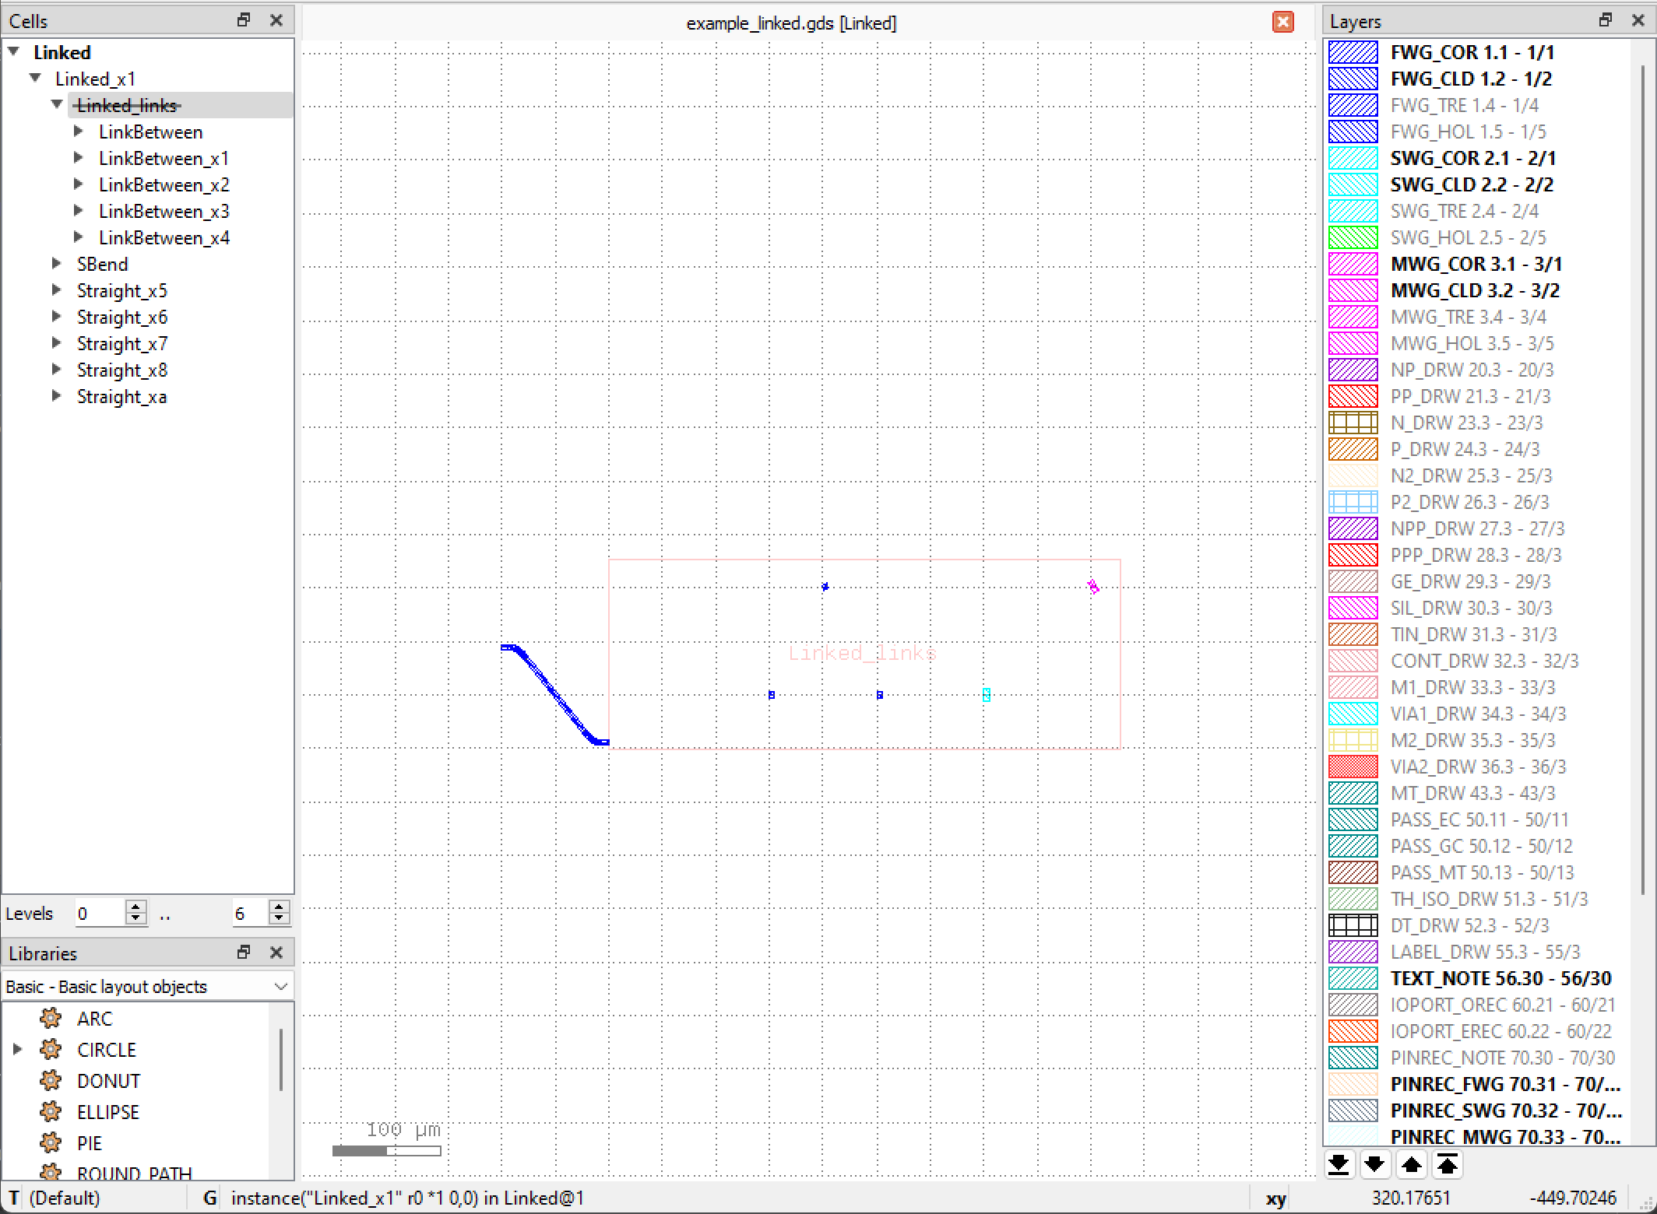Click the G status bar indicator
The height and width of the screenshot is (1214, 1657).
click(209, 1198)
